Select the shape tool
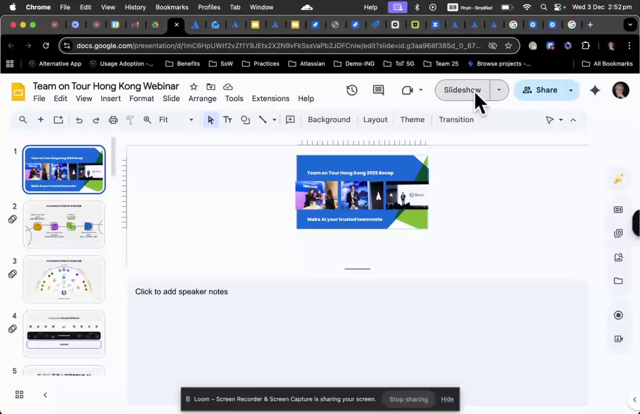The width and height of the screenshot is (640, 414). (245, 120)
